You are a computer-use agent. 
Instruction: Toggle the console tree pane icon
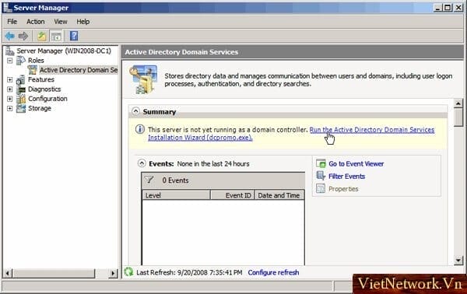[x=56, y=37]
